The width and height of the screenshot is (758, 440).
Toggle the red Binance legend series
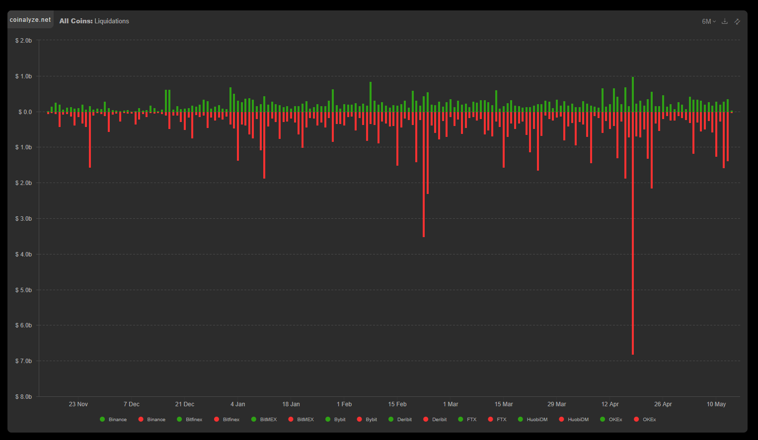coord(152,420)
